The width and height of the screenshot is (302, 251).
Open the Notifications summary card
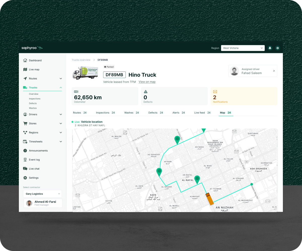(244, 96)
